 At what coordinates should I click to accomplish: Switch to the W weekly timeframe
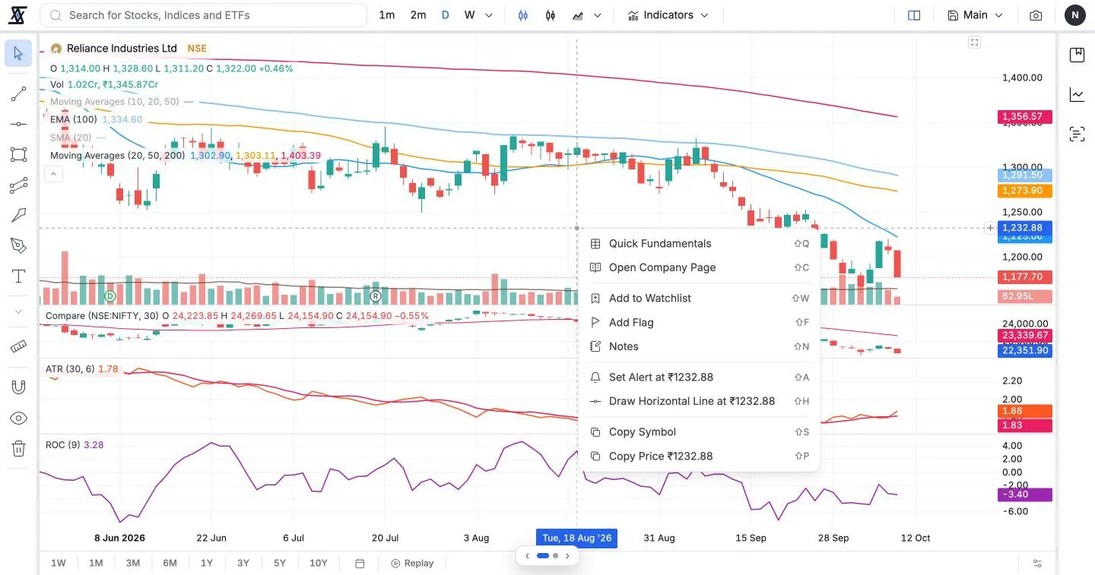470,15
